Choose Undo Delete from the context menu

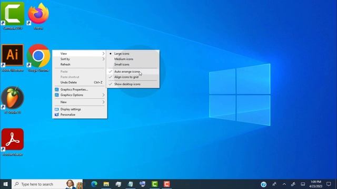80,82
